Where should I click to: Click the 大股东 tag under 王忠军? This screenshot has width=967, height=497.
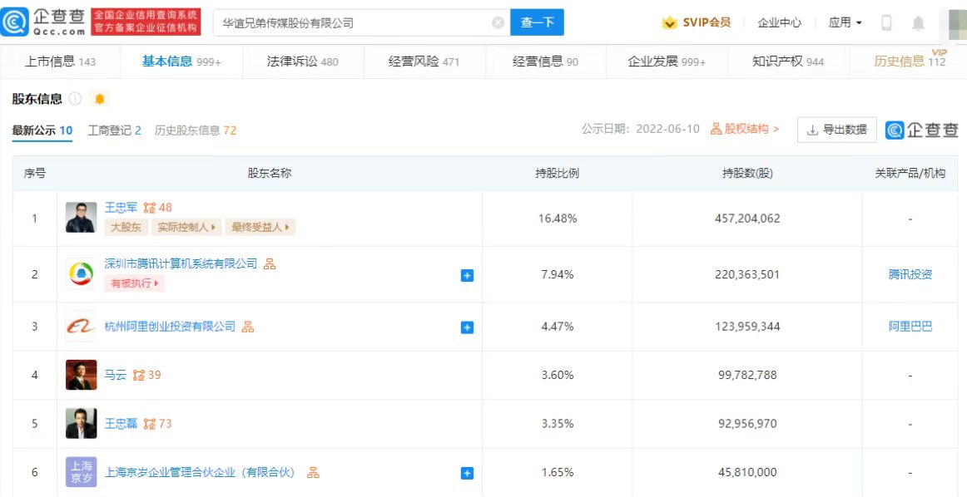126,227
